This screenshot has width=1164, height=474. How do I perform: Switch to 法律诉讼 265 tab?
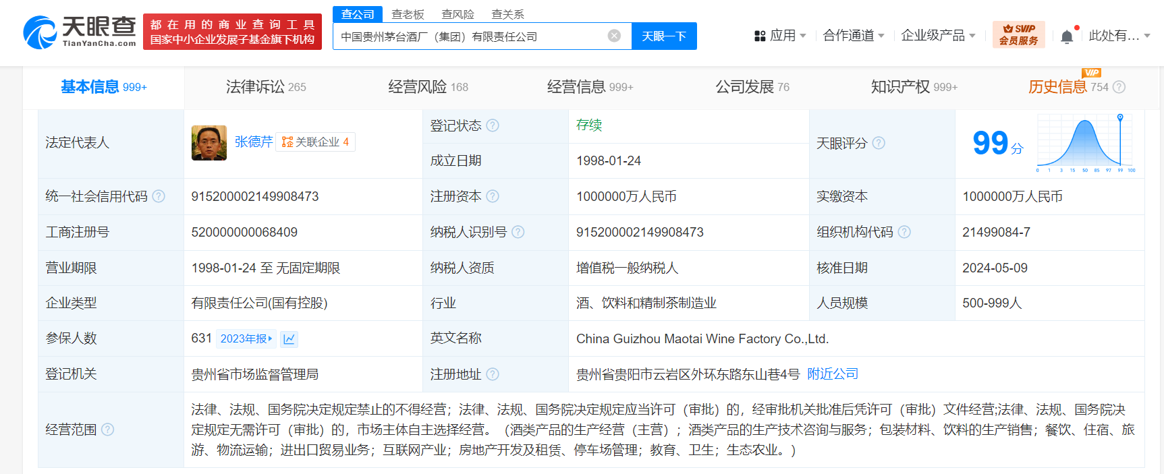coord(266,87)
